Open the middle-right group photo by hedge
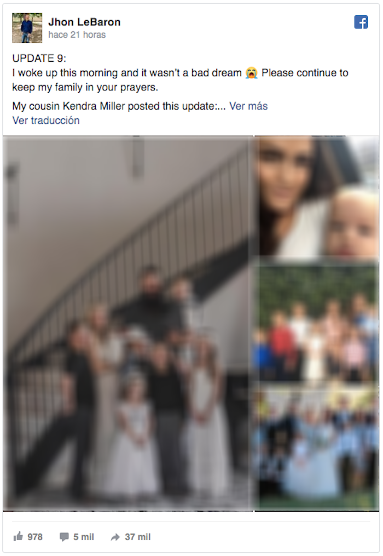 317,323
